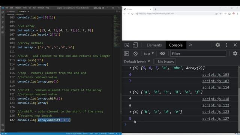Toggle primary sidebar layout icon in VS Code title bar
Viewport: 240px width, 135px height.
tap(94, 7)
